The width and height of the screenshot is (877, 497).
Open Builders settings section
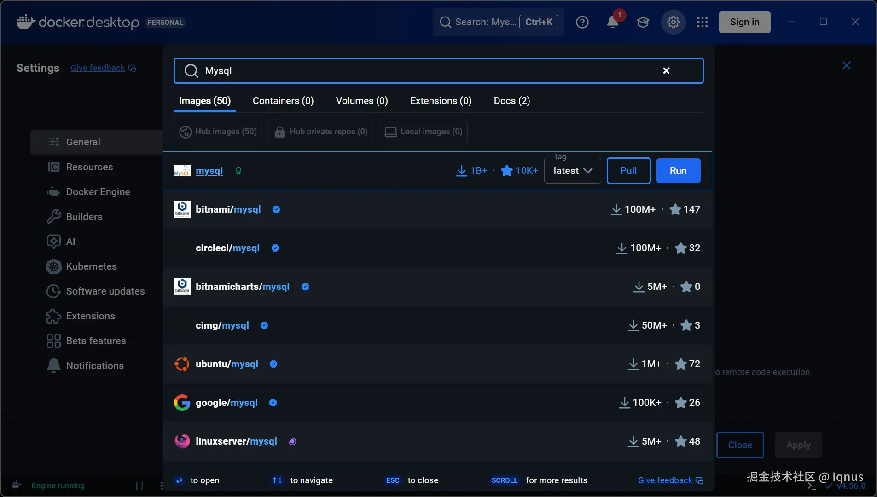97,217
